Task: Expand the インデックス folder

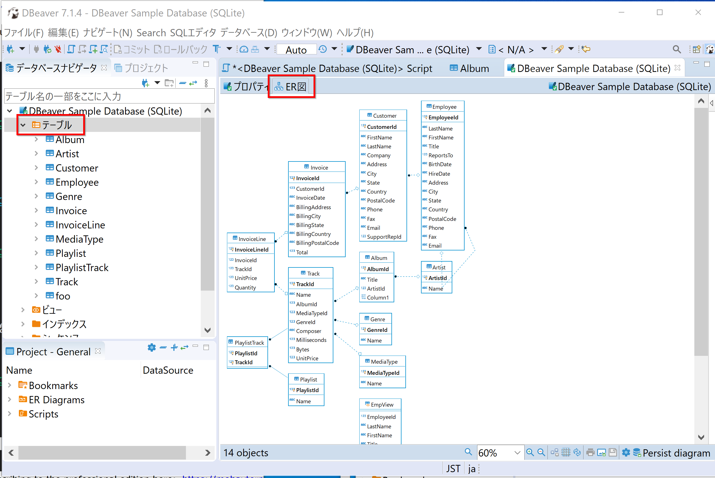Action: click(23, 324)
